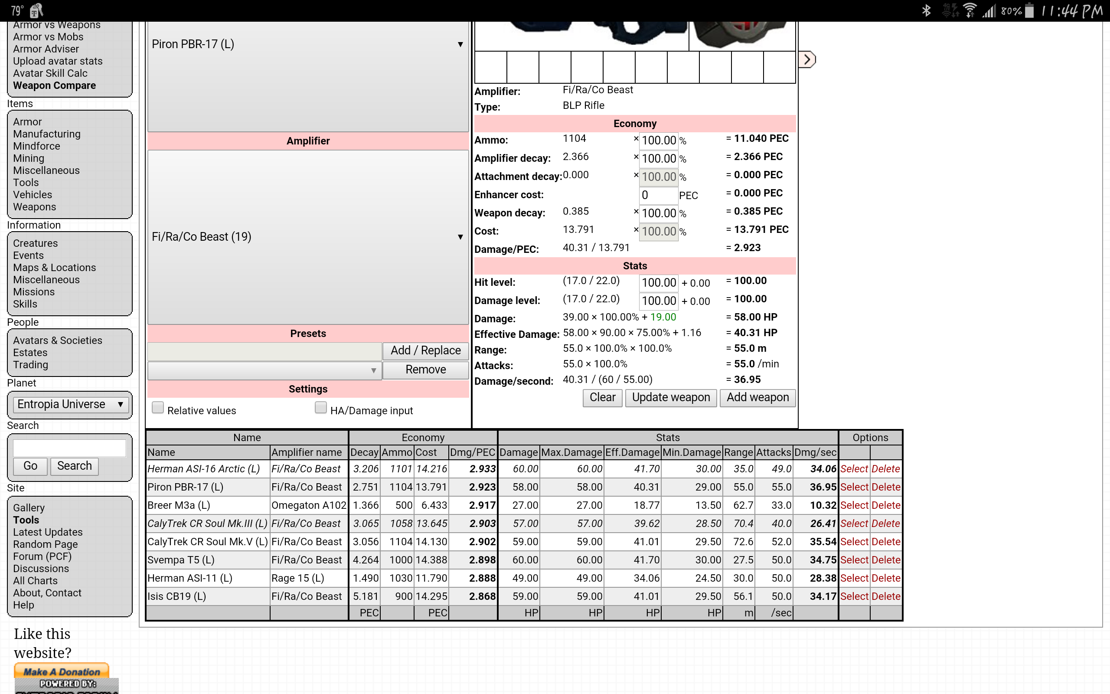Select the CalyTrek CR Soul Mk.III (L) row

click(854, 524)
